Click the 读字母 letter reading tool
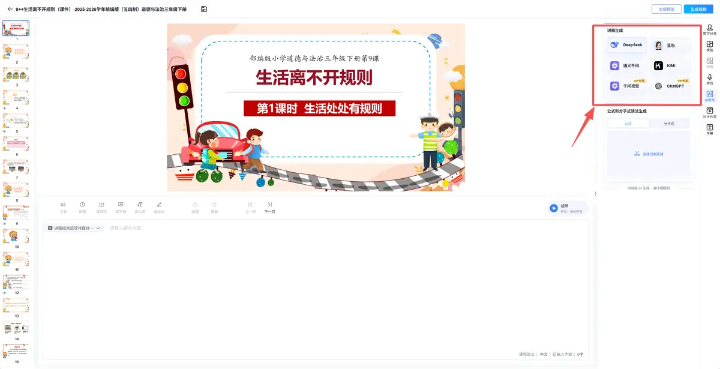Screen dimensions: 720x369 pos(121,208)
